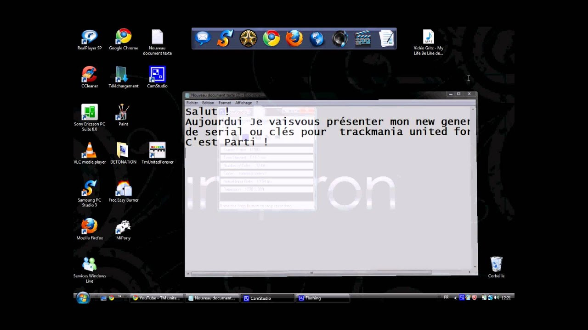Open VLC media player shortcut
This screenshot has width=588, height=330.
pyautogui.click(x=90, y=154)
